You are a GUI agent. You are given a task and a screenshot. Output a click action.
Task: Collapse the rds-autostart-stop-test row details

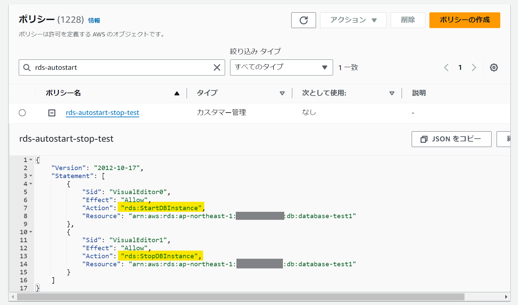coord(52,113)
